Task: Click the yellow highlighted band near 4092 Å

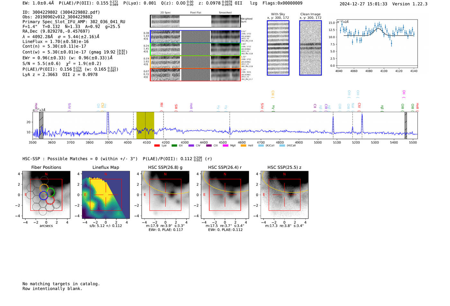Action: click(x=145, y=125)
